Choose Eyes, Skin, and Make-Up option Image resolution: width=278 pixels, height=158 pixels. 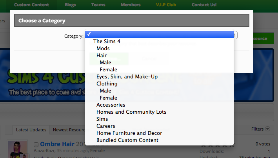[x=159, y=76]
